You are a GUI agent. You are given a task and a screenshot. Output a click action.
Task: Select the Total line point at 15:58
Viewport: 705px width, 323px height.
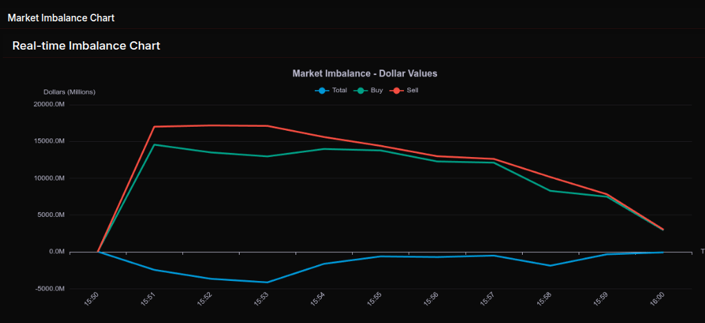(x=550, y=266)
